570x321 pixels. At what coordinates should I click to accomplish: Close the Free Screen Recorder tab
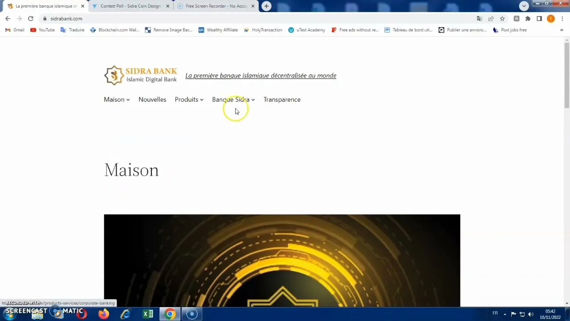coord(253,6)
